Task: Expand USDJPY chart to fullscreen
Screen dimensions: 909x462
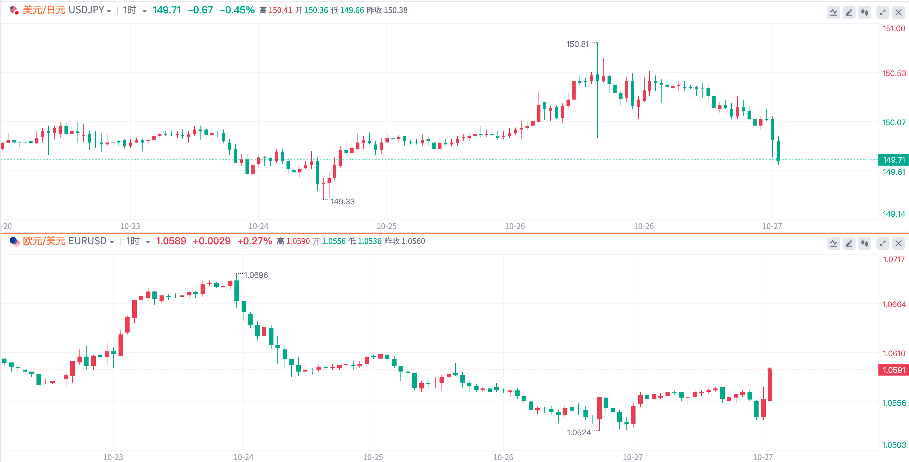Action: click(x=883, y=13)
